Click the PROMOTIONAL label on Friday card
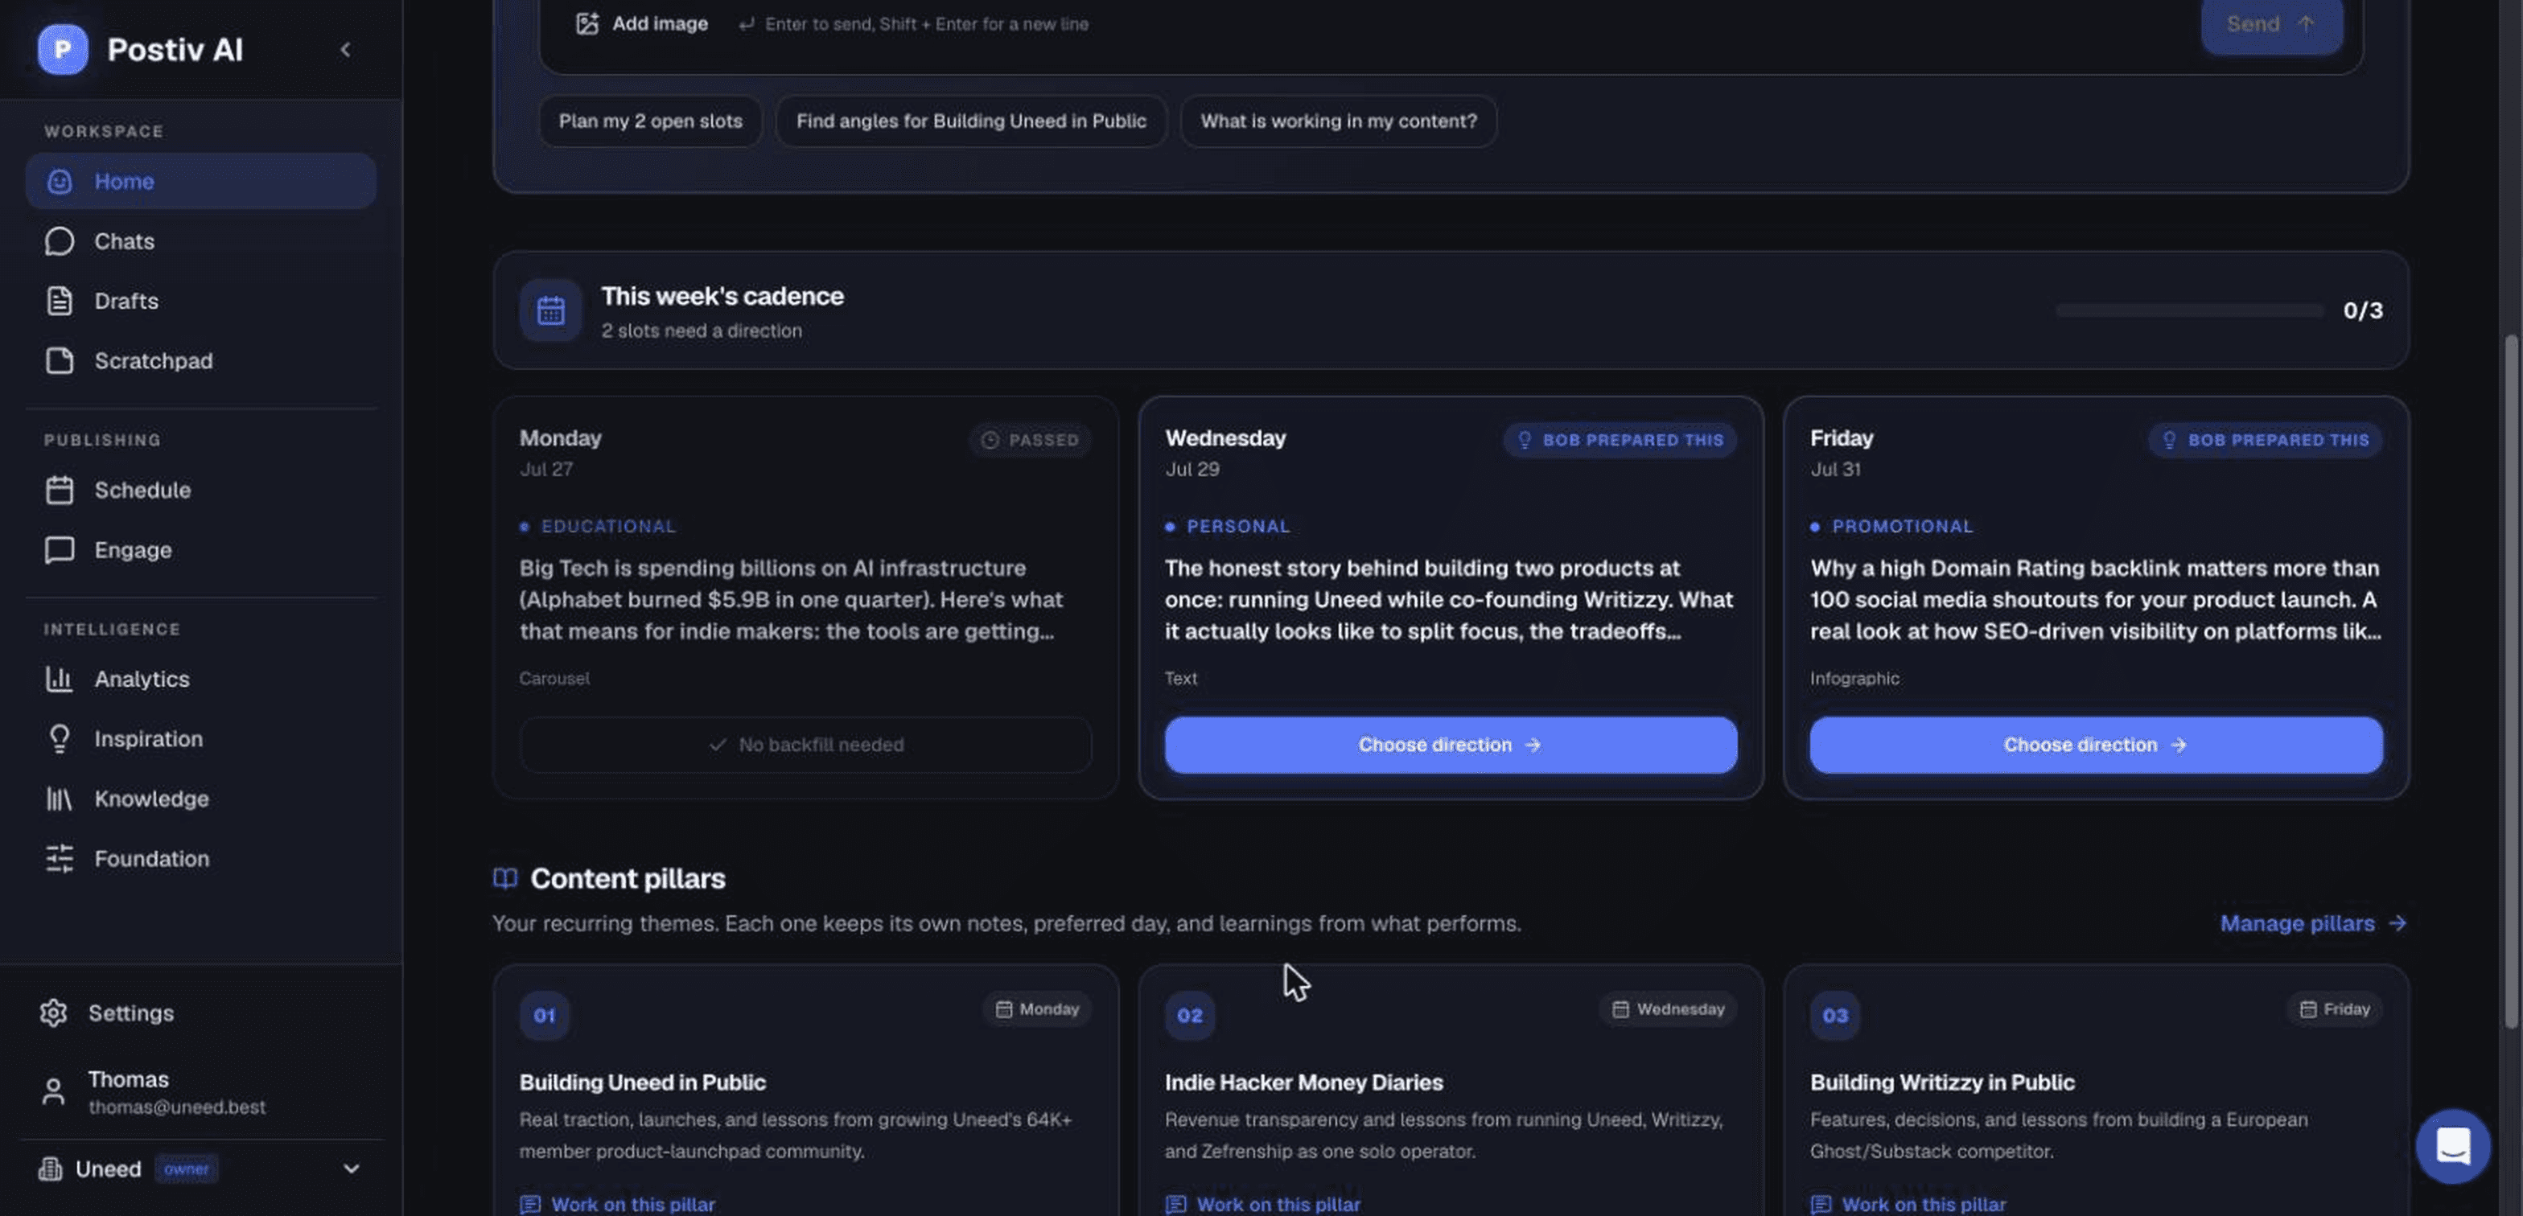The image size is (2523, 1216). point(1902,526)
